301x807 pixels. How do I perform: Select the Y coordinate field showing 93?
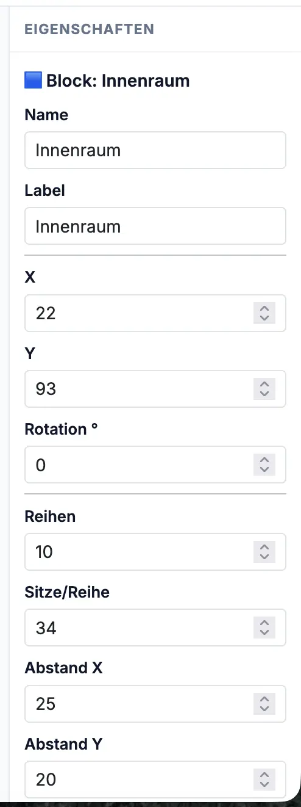[155, 389]
